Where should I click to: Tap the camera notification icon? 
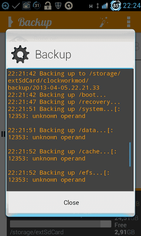[26, 6]
